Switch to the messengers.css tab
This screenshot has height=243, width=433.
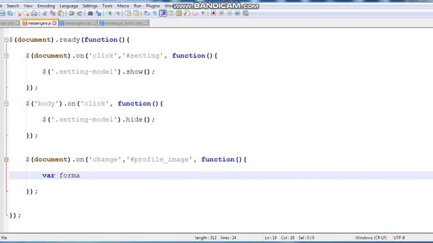[78, 24]
